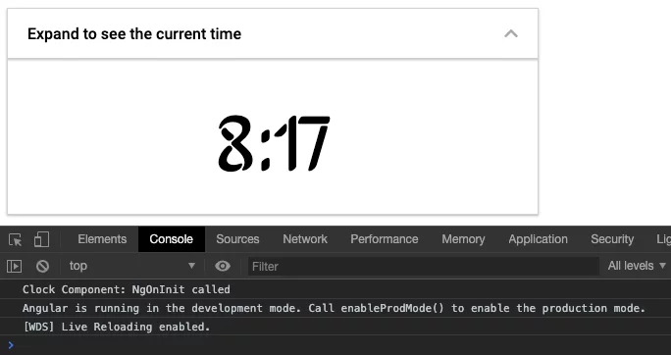
Task: Click the Expand to see the current time header
Action: pos(273,33)
